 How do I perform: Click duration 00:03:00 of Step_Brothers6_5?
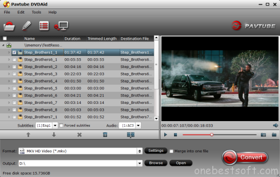click(73, 88)
